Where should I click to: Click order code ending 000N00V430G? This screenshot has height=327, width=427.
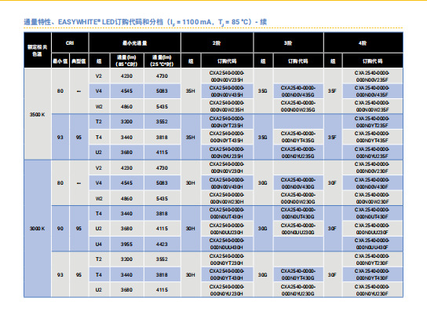(298, 183)
